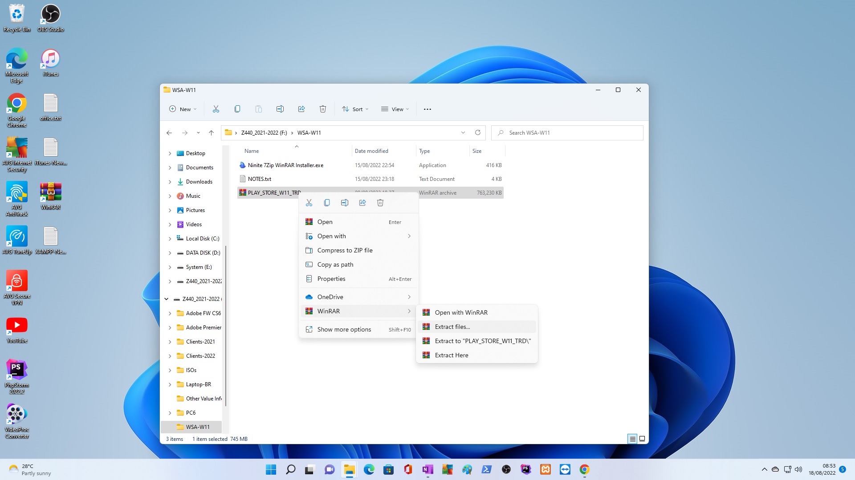Open recent locations dropdown arrow

pyautogui.click(x=198, y=132)
